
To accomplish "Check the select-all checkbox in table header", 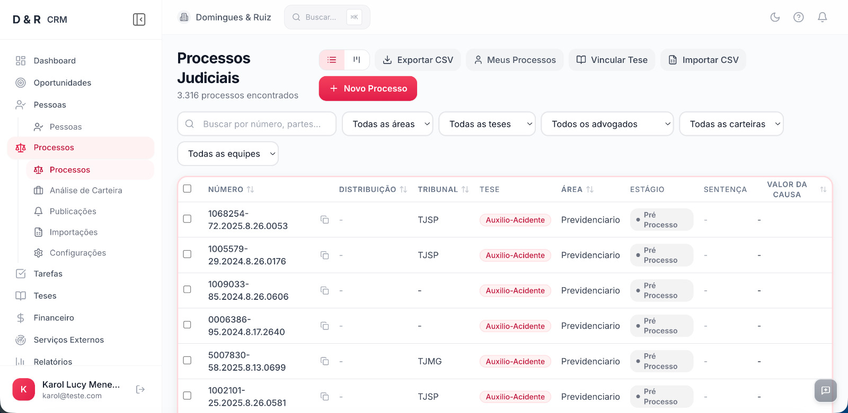I will tap(187, 189).
